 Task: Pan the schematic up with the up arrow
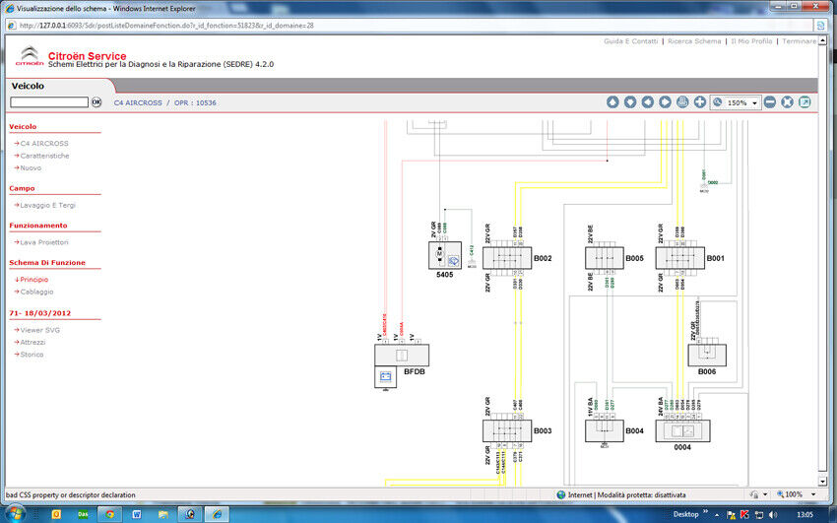point(612,102)
